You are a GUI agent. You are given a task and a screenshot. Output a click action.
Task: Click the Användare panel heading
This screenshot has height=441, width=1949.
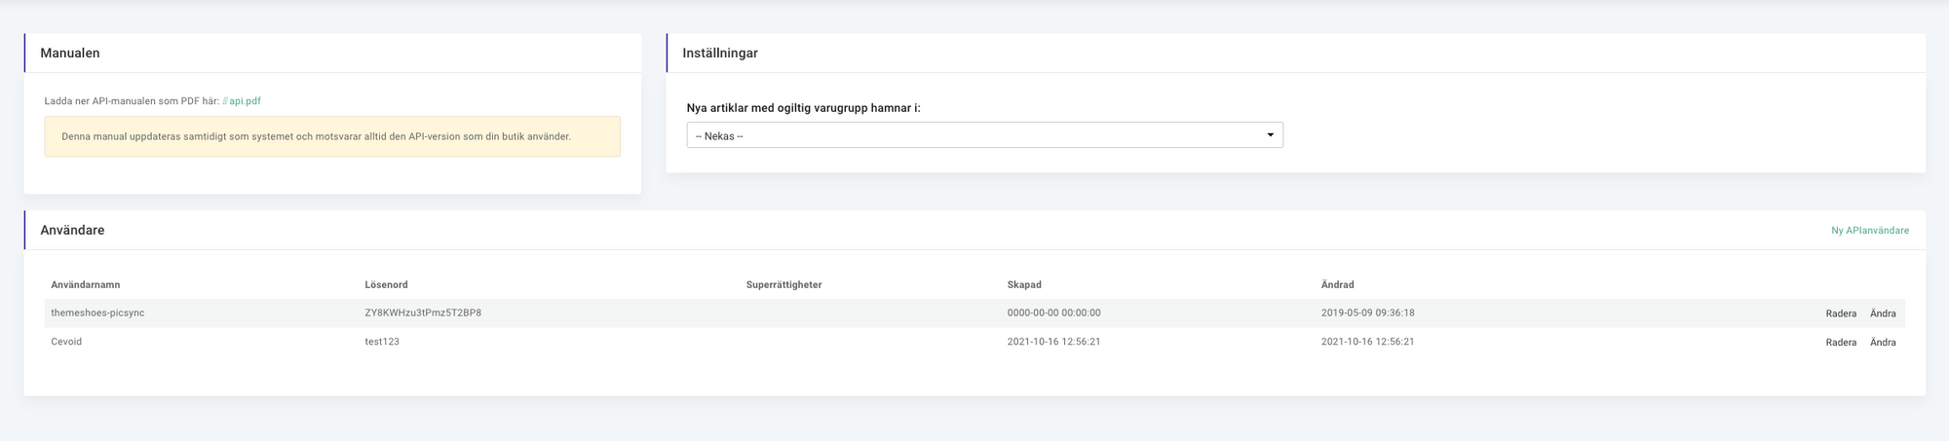pos(72,231)
